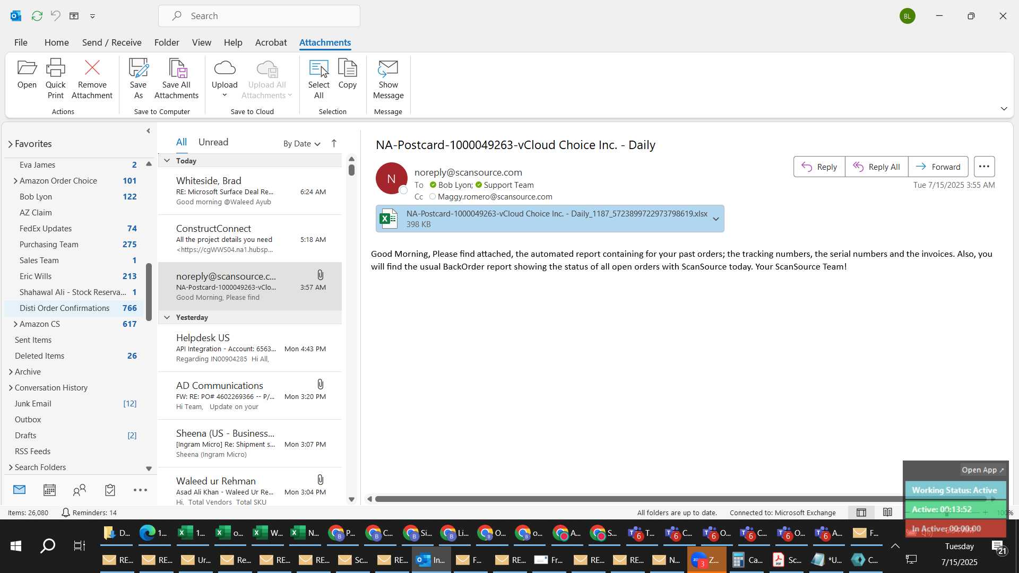Reverse sort order arrow in message list
The image size is (1019, 573).
point(334,143)
